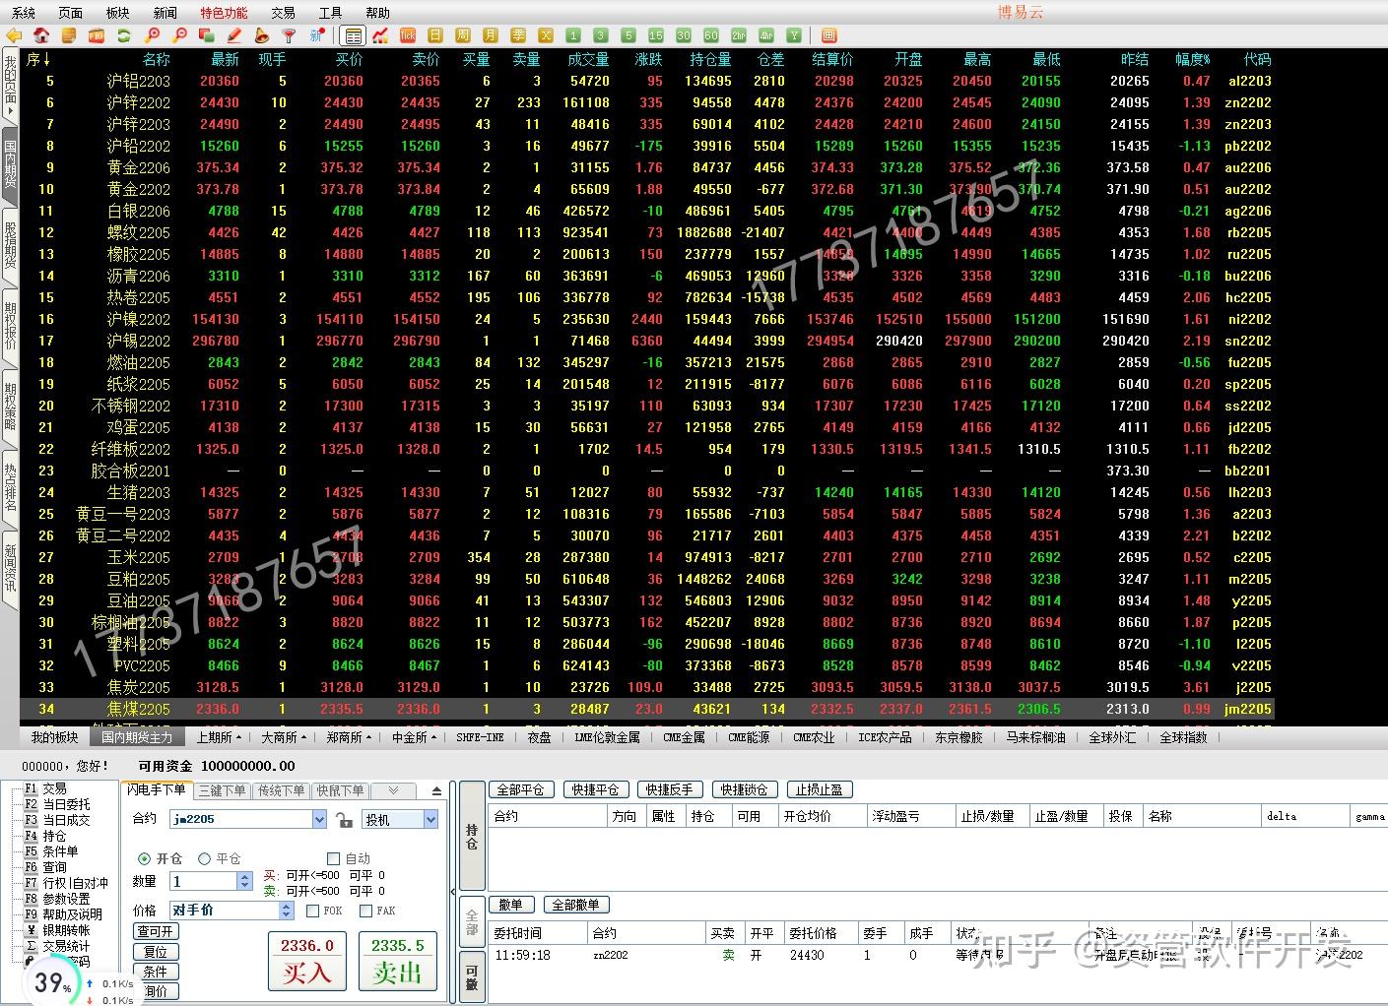
Task: Select the 日 daily period icon
Action: point(435,35)
